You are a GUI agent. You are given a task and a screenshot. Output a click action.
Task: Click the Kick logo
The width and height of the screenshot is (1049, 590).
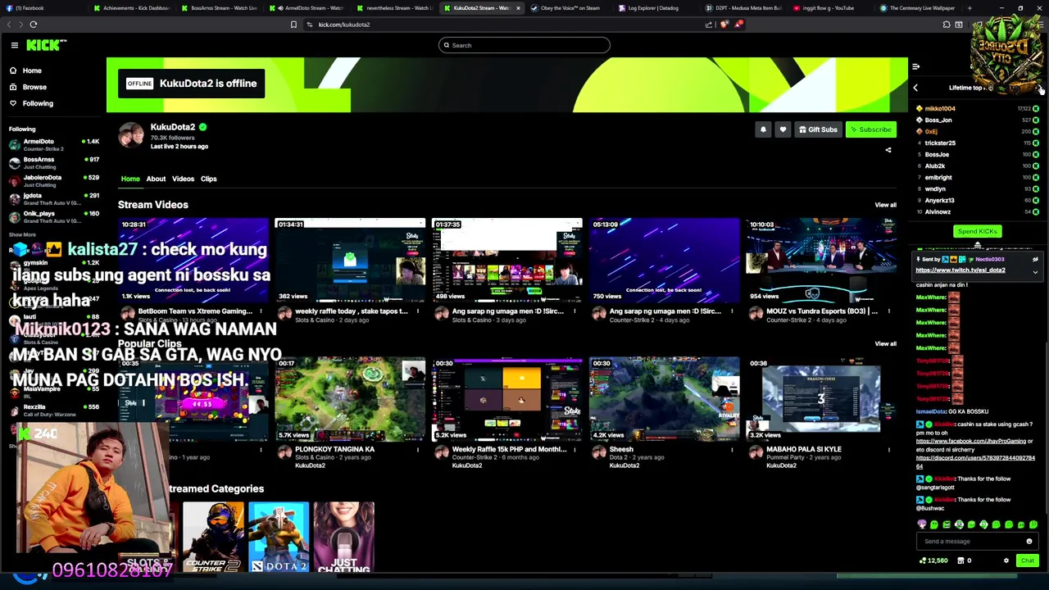[x=46, y=45]
